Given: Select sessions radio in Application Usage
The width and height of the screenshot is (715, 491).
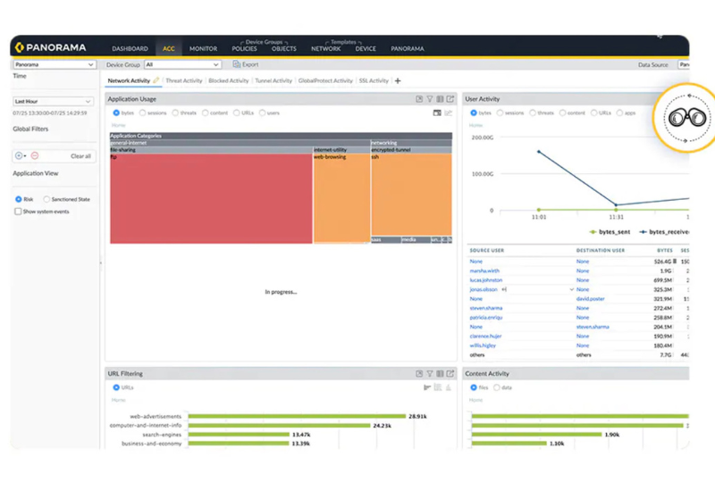Looking at the screenshot, I should point(142,113).
